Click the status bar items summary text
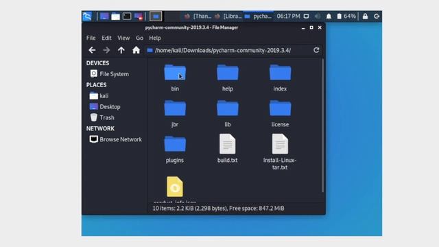Viewport: 439px width, 247px height. [x=218, y=209]
